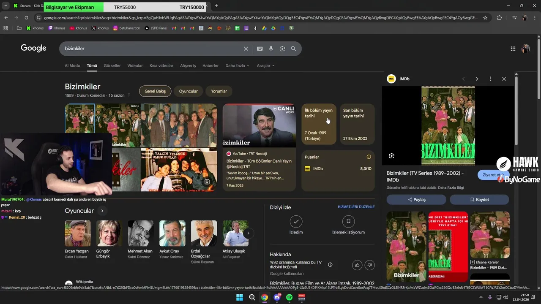This screenshot has width=541, height=304.
Task: Open Discord from the taskbar
Action: (277, 297)
